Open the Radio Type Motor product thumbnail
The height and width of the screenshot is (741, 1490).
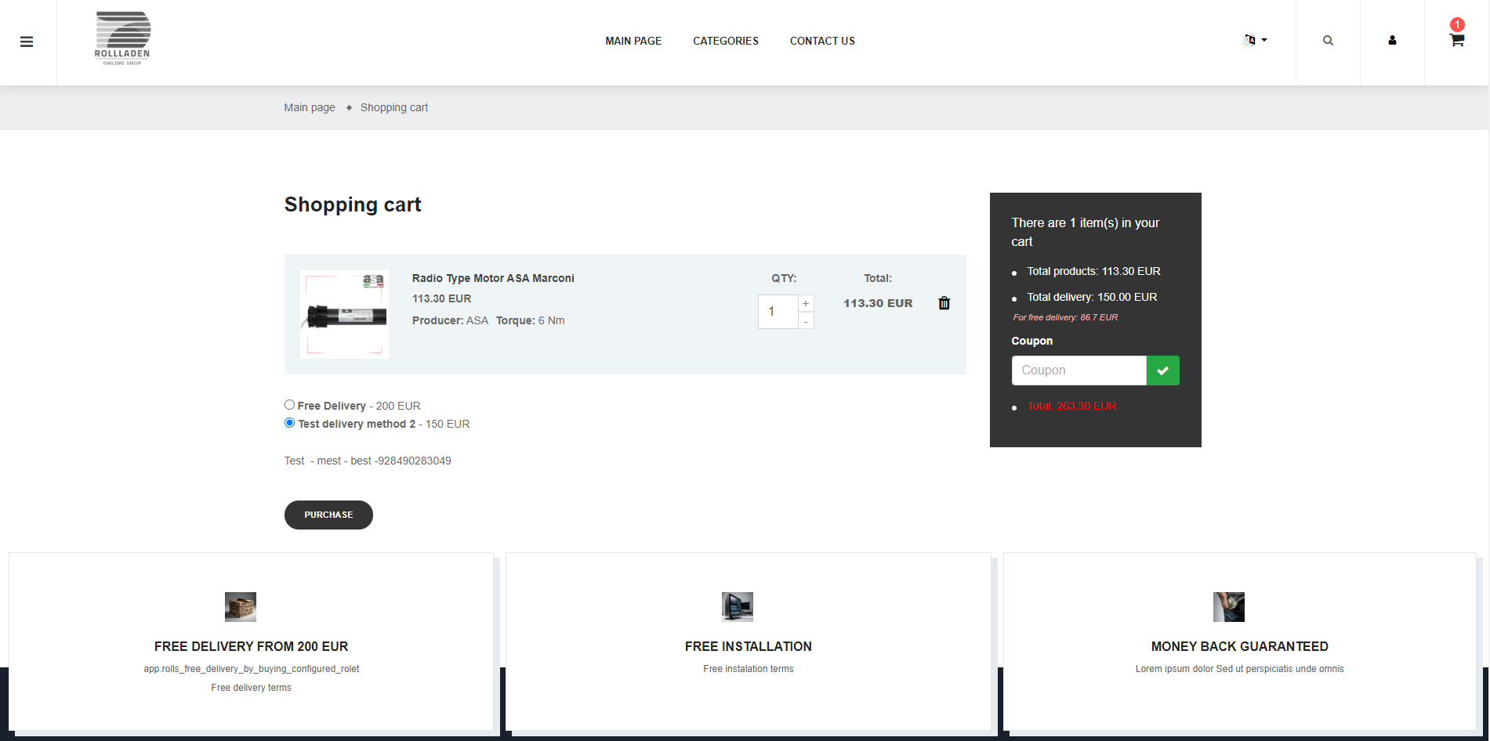click(x=344, y=314)
